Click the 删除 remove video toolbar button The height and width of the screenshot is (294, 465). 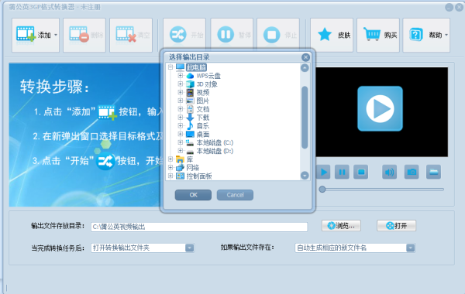[84, 36]
